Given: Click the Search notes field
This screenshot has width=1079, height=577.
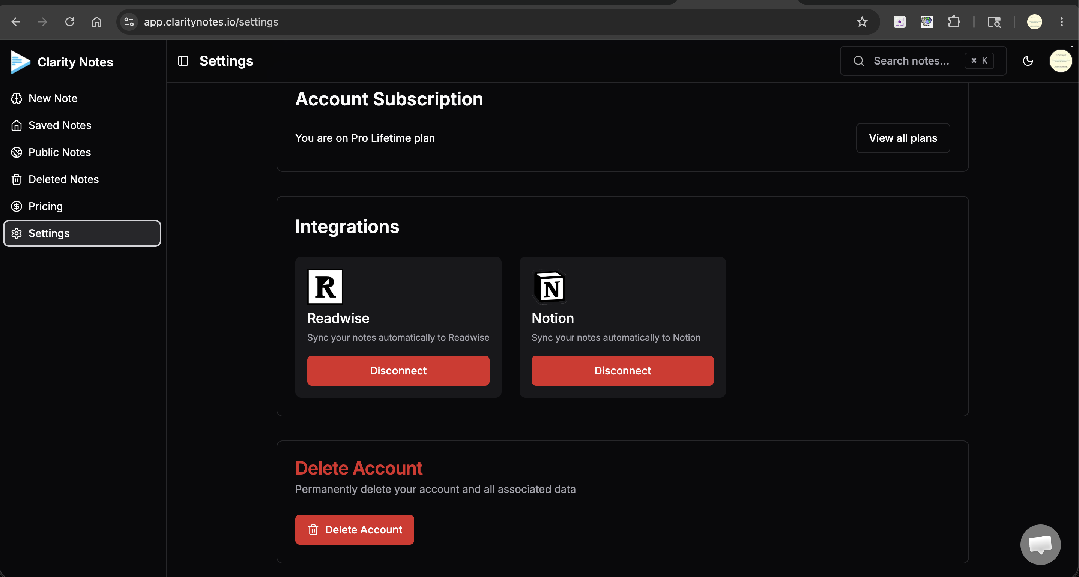Looking at the screenshot, I should coord(923,61).
